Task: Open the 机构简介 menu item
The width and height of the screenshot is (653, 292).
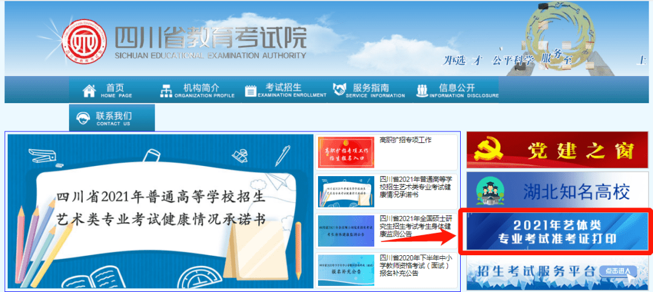Action: point(197,90)
